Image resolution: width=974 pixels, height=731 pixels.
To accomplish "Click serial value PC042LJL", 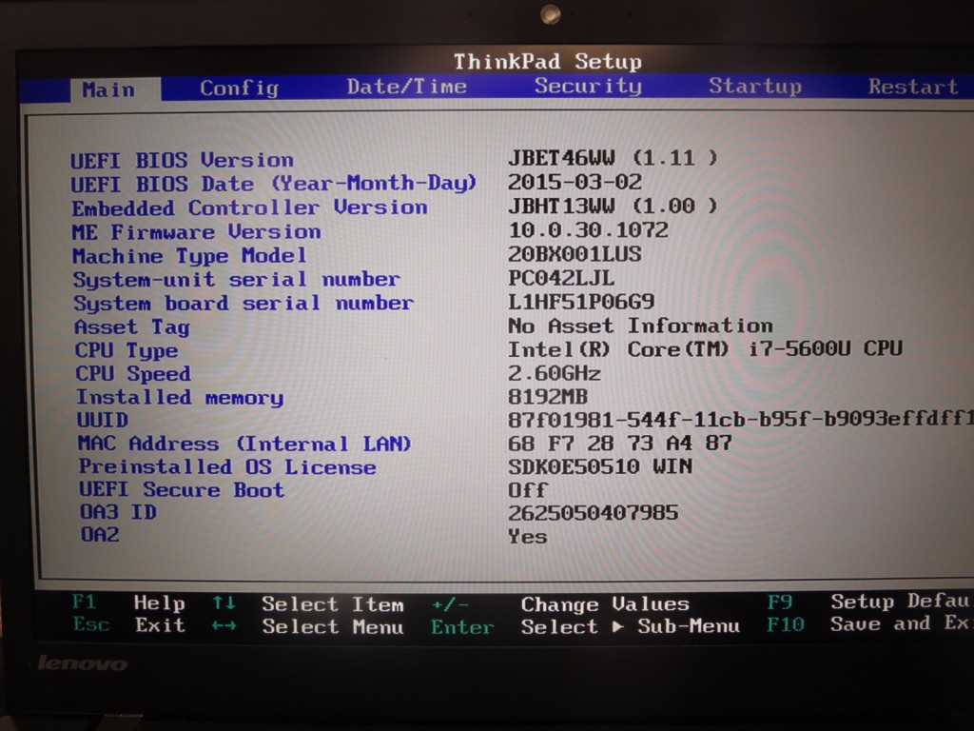I will (561, 277).
